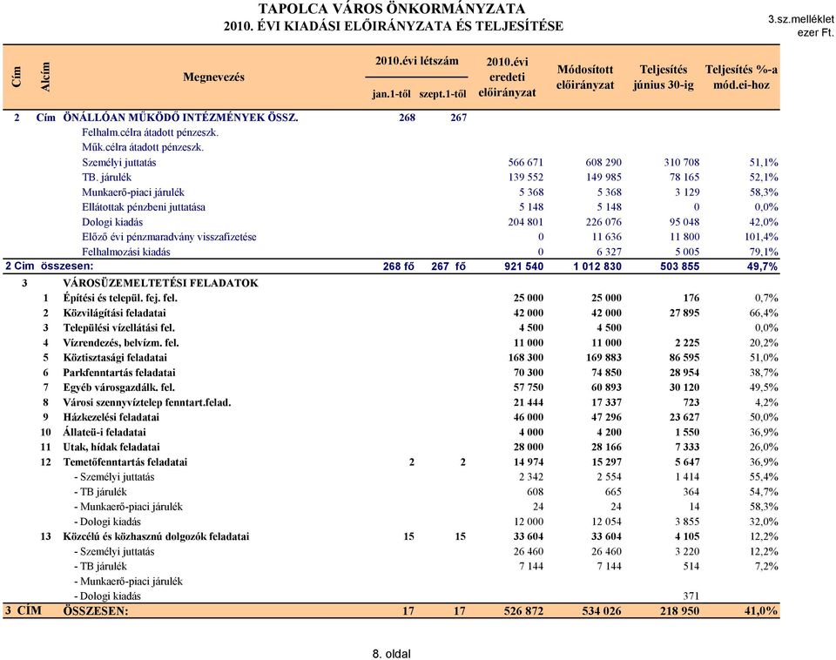Click the 'ezer Ft.' unit note
The image size is (836, 660).
pyautogui.click(x=816, y=32)
